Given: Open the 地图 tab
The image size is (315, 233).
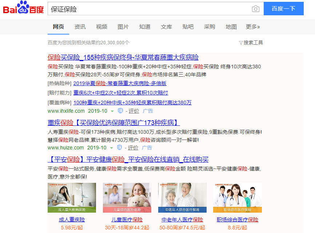Looking at the screenshot, I should [x=231, y=27].
